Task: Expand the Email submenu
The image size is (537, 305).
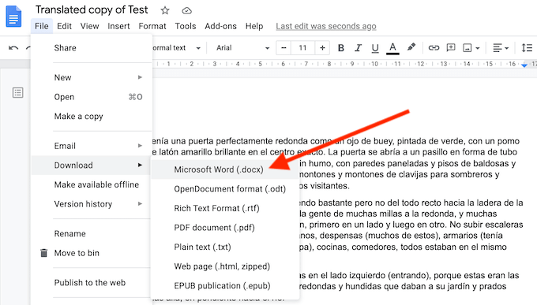Action: 92,146
